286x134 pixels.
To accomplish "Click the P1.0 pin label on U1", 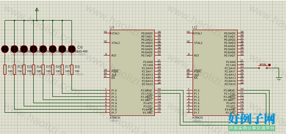I will (114, 91).
